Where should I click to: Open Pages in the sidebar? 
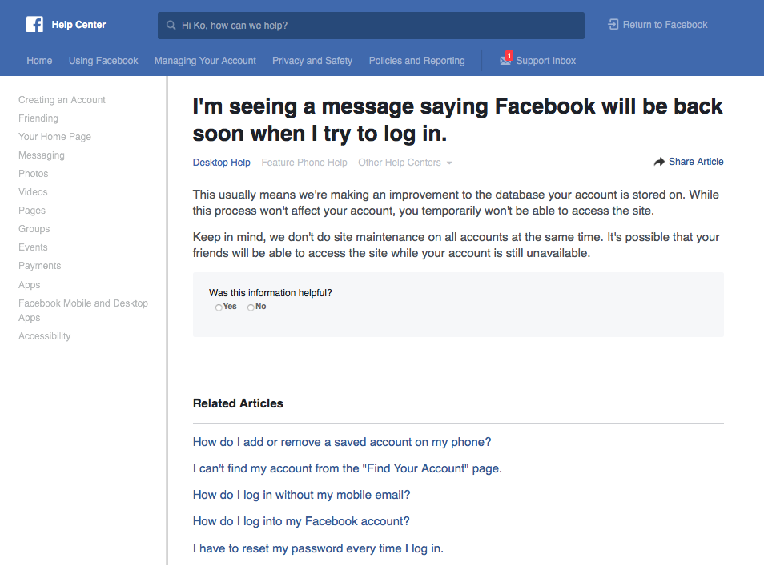(x=32, y=211)
